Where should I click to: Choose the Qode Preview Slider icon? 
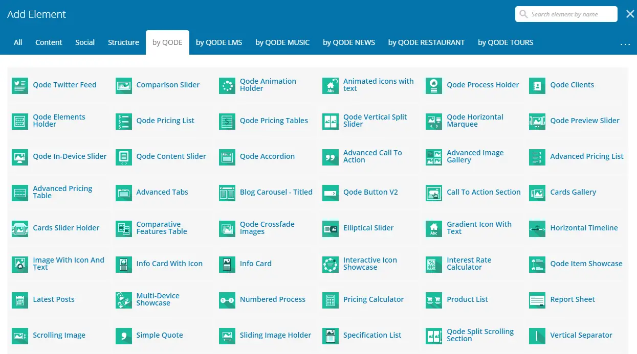tap(537, 121)
